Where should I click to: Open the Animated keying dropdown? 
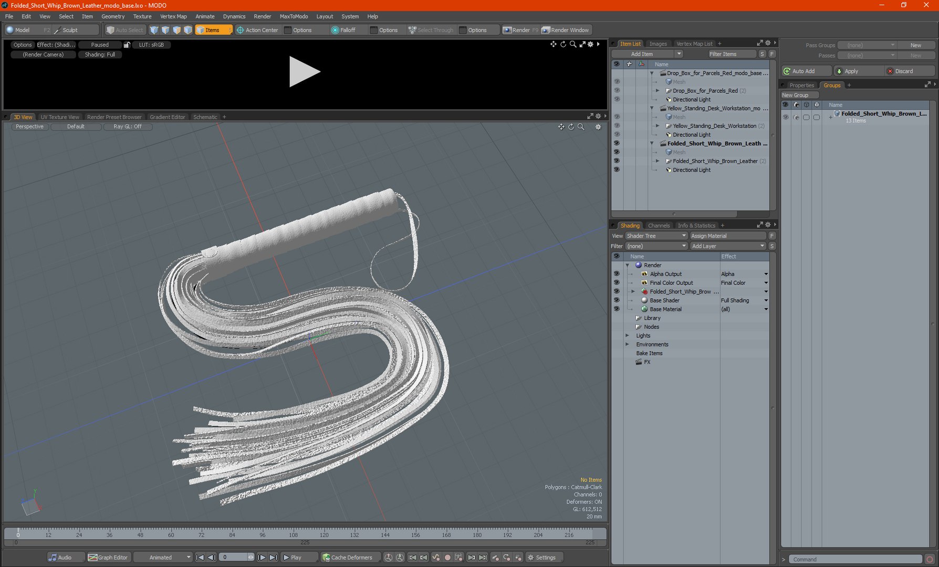tap(163, 558)
